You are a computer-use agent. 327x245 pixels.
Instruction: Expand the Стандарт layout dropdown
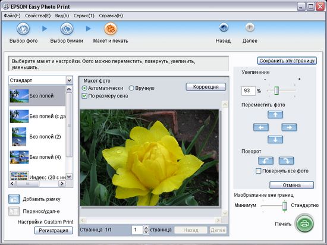[69, 80]
